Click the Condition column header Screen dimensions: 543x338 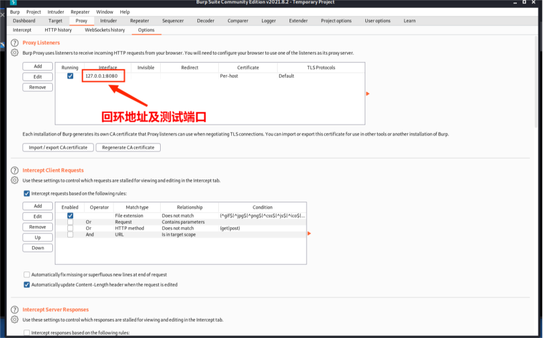pyautogui.click(x=262, y=207)
